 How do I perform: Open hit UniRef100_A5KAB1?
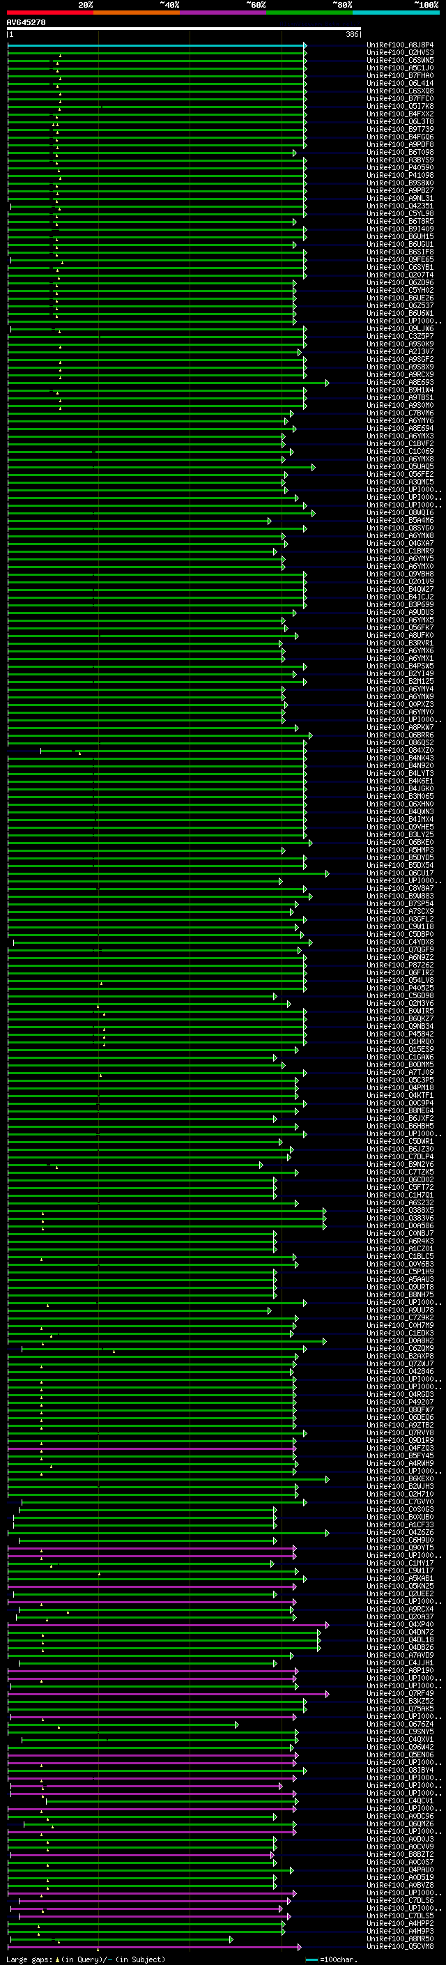(400, 1579)
